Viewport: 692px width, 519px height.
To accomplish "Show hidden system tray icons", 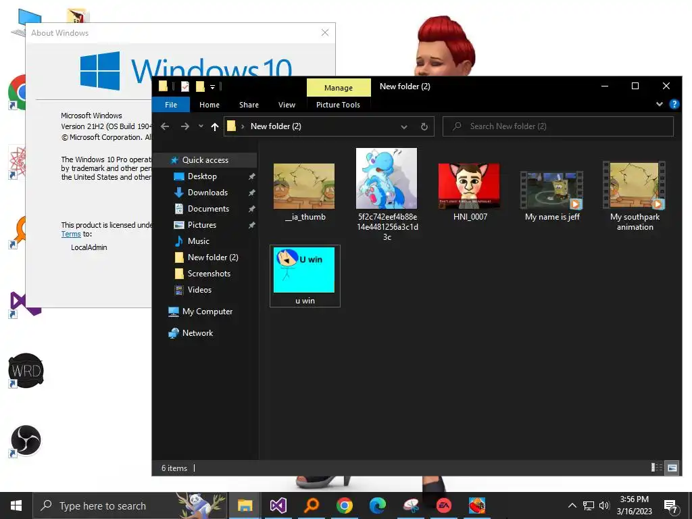I will tap(572, 505).
